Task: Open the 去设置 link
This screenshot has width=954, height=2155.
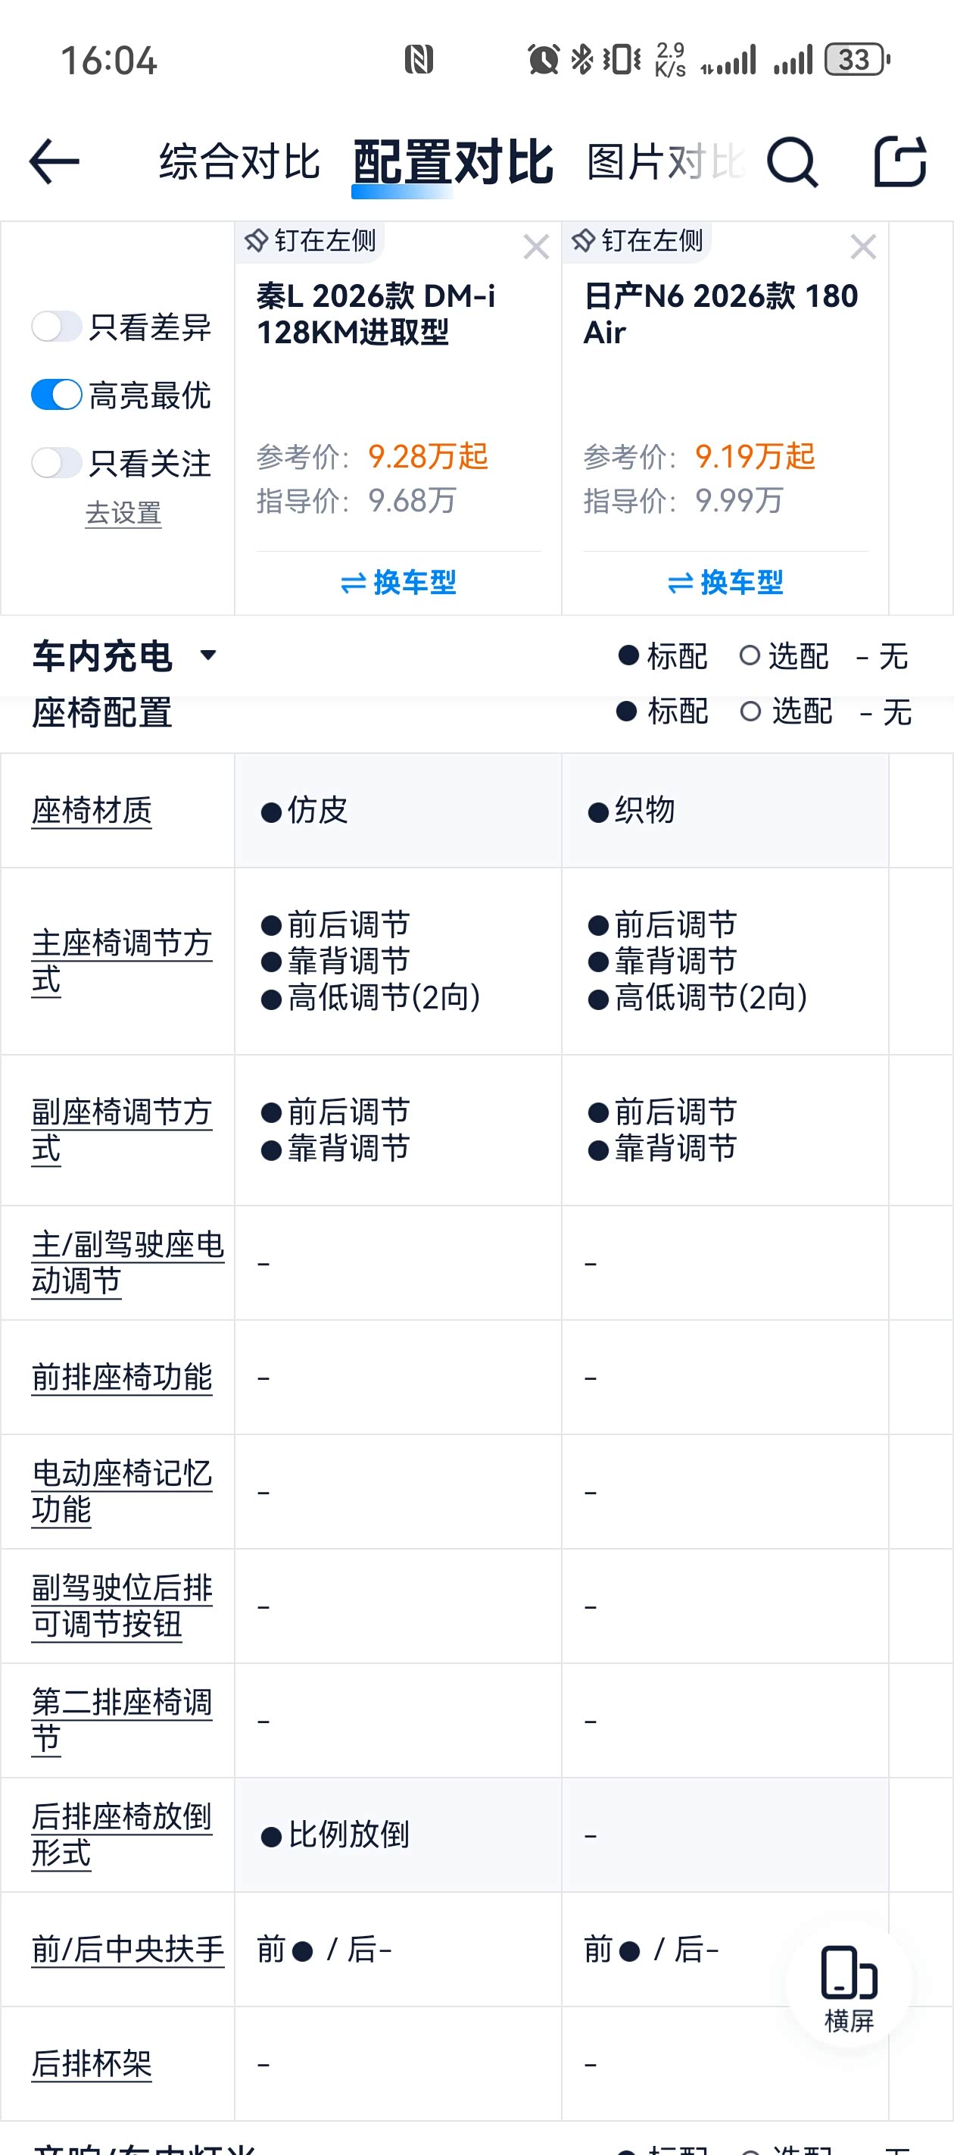Action: point(123,513)
